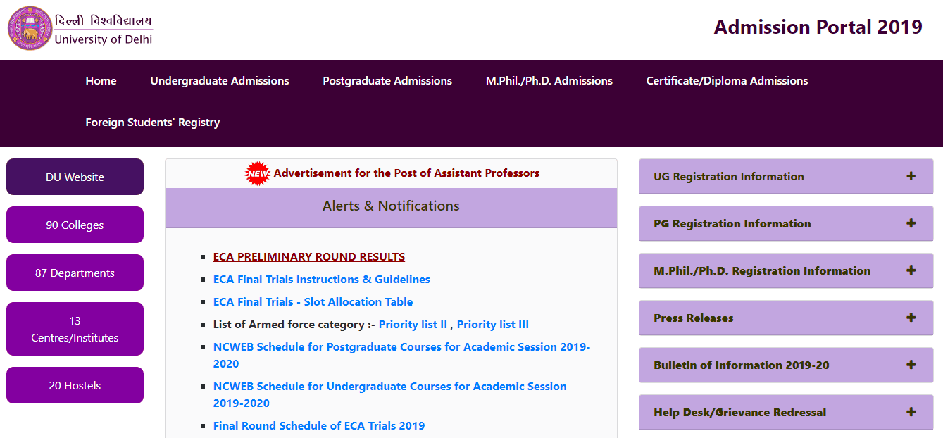Click the DU Website button
943x438 pixels.
pos(75,177)
